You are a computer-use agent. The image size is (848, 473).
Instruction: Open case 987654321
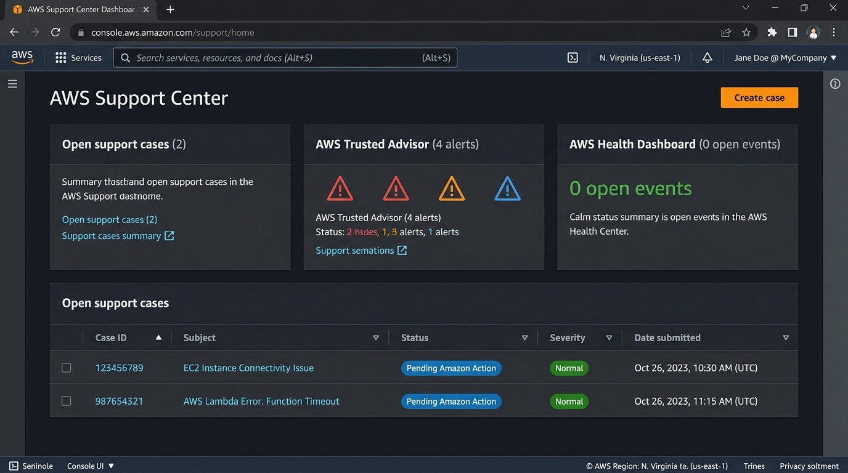119,401
